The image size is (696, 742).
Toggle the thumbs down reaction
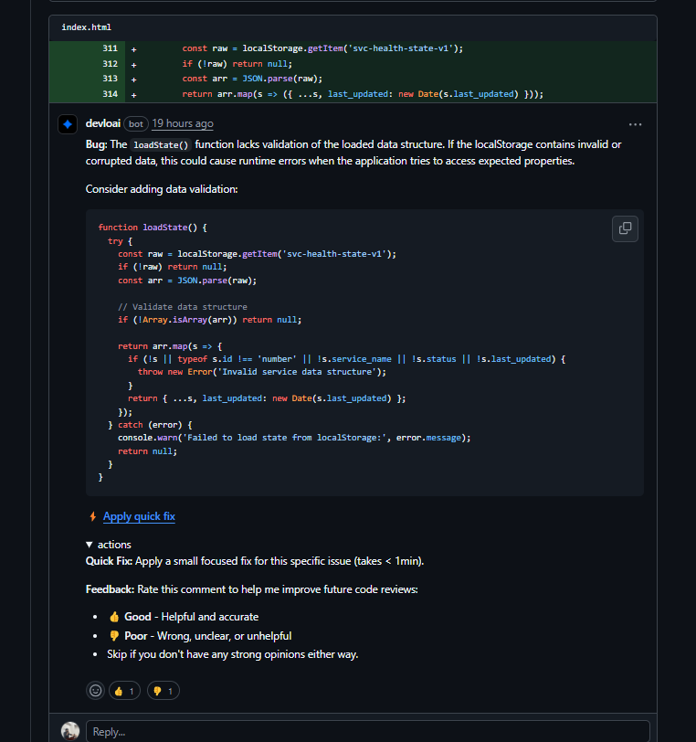[x=163, y=691]
